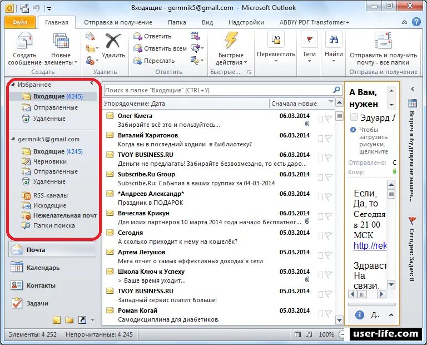Click the Контакты navigation icon
The height and width of the screenshot is (345, 427).
pos(17,285)
